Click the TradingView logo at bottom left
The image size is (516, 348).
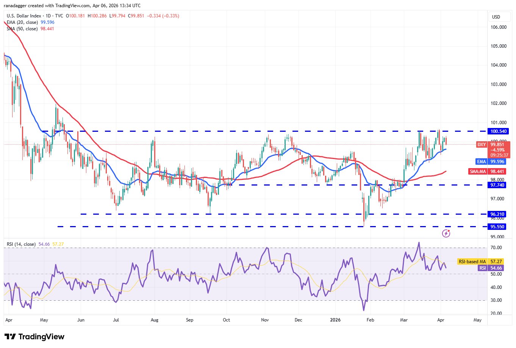click(34, 337)
